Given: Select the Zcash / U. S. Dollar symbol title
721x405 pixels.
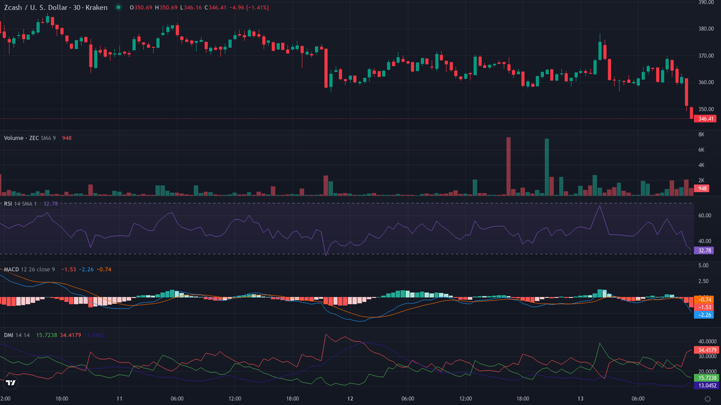Looking at the screenshot, I should [55, 7].
